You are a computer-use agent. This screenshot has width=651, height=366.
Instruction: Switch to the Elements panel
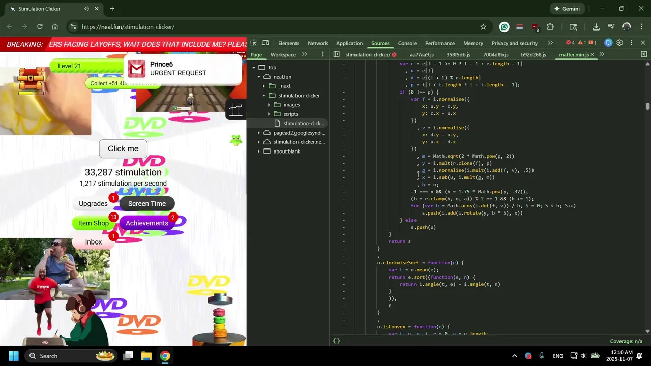point(288,43)
